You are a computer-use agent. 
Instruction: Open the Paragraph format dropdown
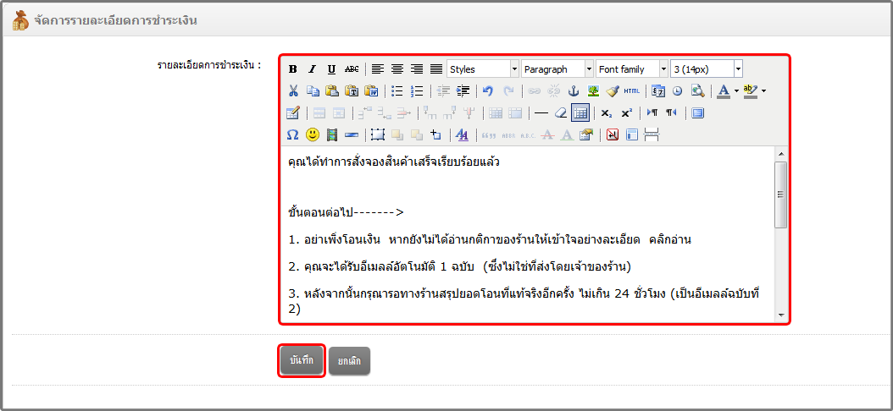[x=557, y=69]
